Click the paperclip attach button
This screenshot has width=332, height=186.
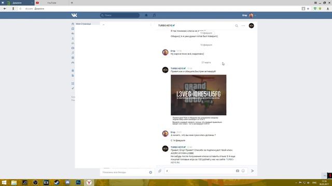pyautogui.click(x=160, y=171)
